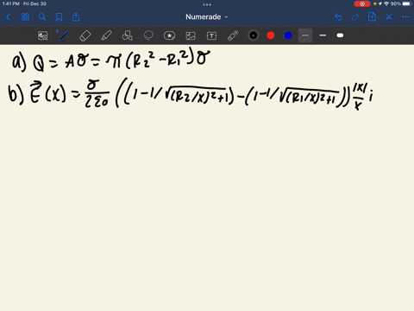Select the Highlighter tool
This screenshot has width=414, height=311.
coord(106,35)
